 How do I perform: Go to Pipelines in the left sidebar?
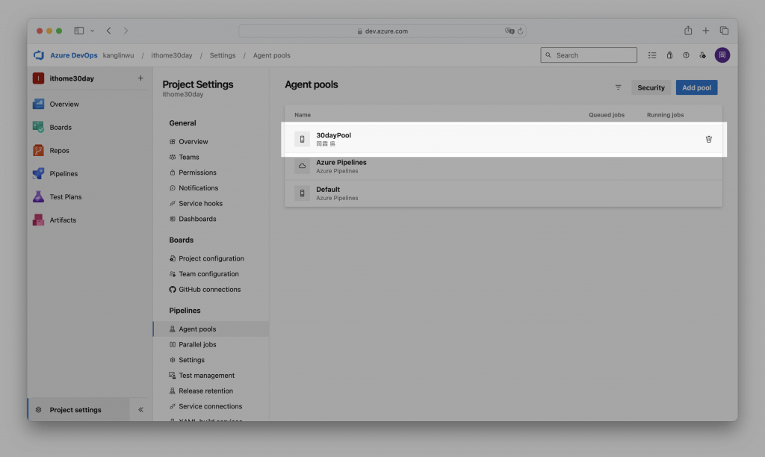point(64,174)
